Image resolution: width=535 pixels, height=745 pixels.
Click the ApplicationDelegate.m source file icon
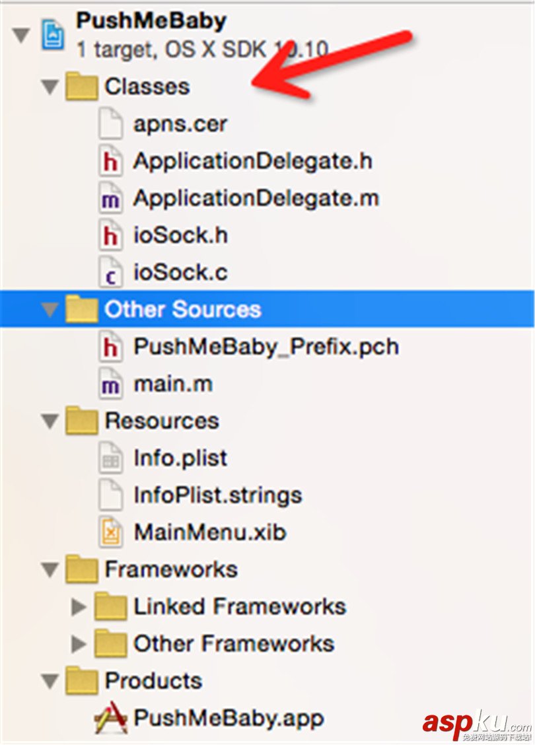point(110,199)
